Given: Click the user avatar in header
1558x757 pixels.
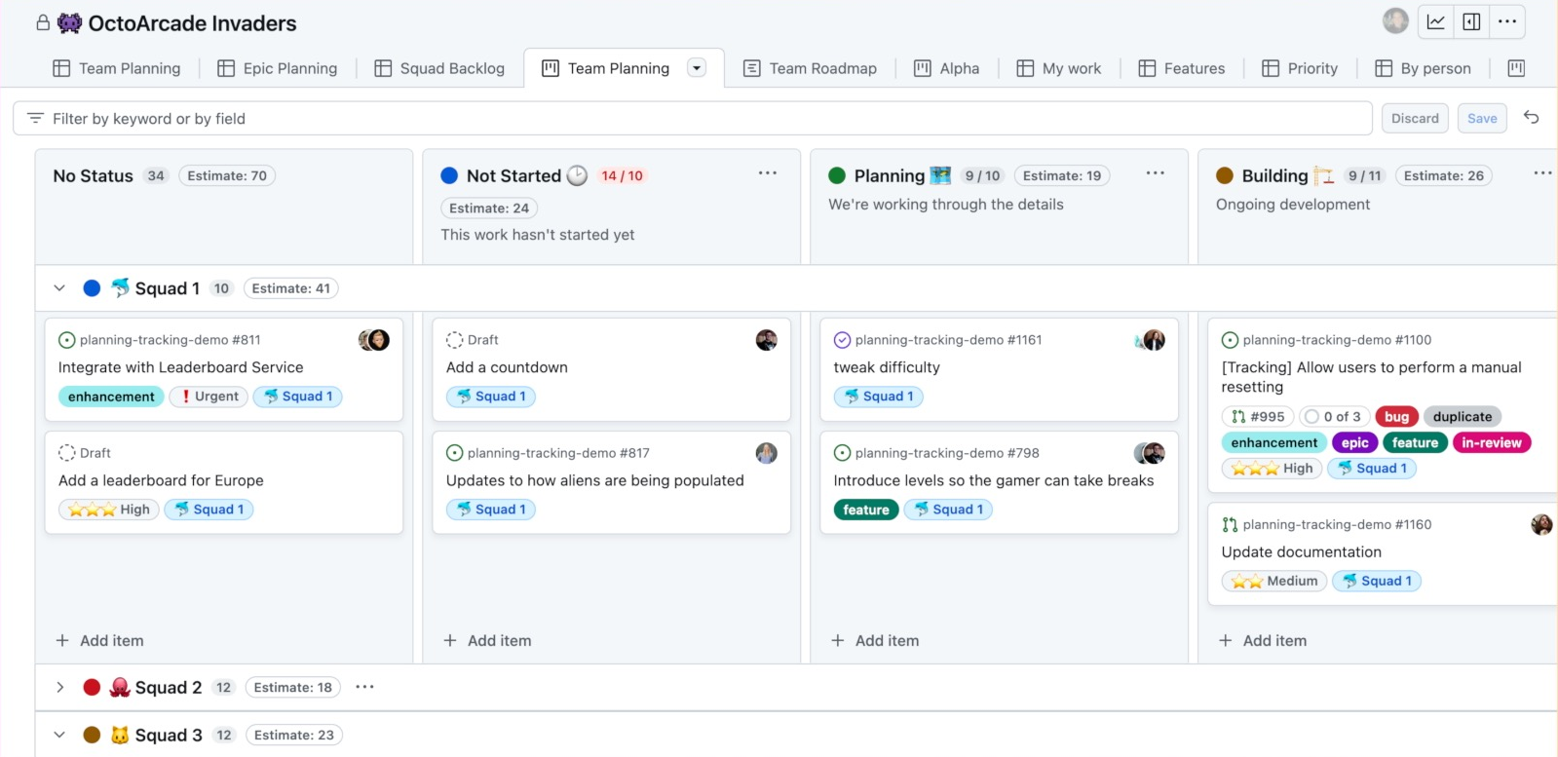Looking at the screenshot, I should [1395, 20].
